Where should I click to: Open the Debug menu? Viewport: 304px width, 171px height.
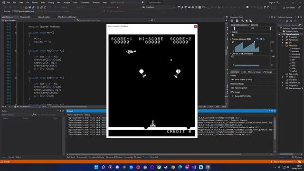[x=51, y=3]
